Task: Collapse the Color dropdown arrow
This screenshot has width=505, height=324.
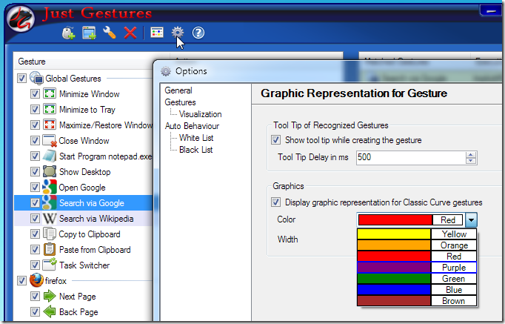Action: click(x=472, y=219)
